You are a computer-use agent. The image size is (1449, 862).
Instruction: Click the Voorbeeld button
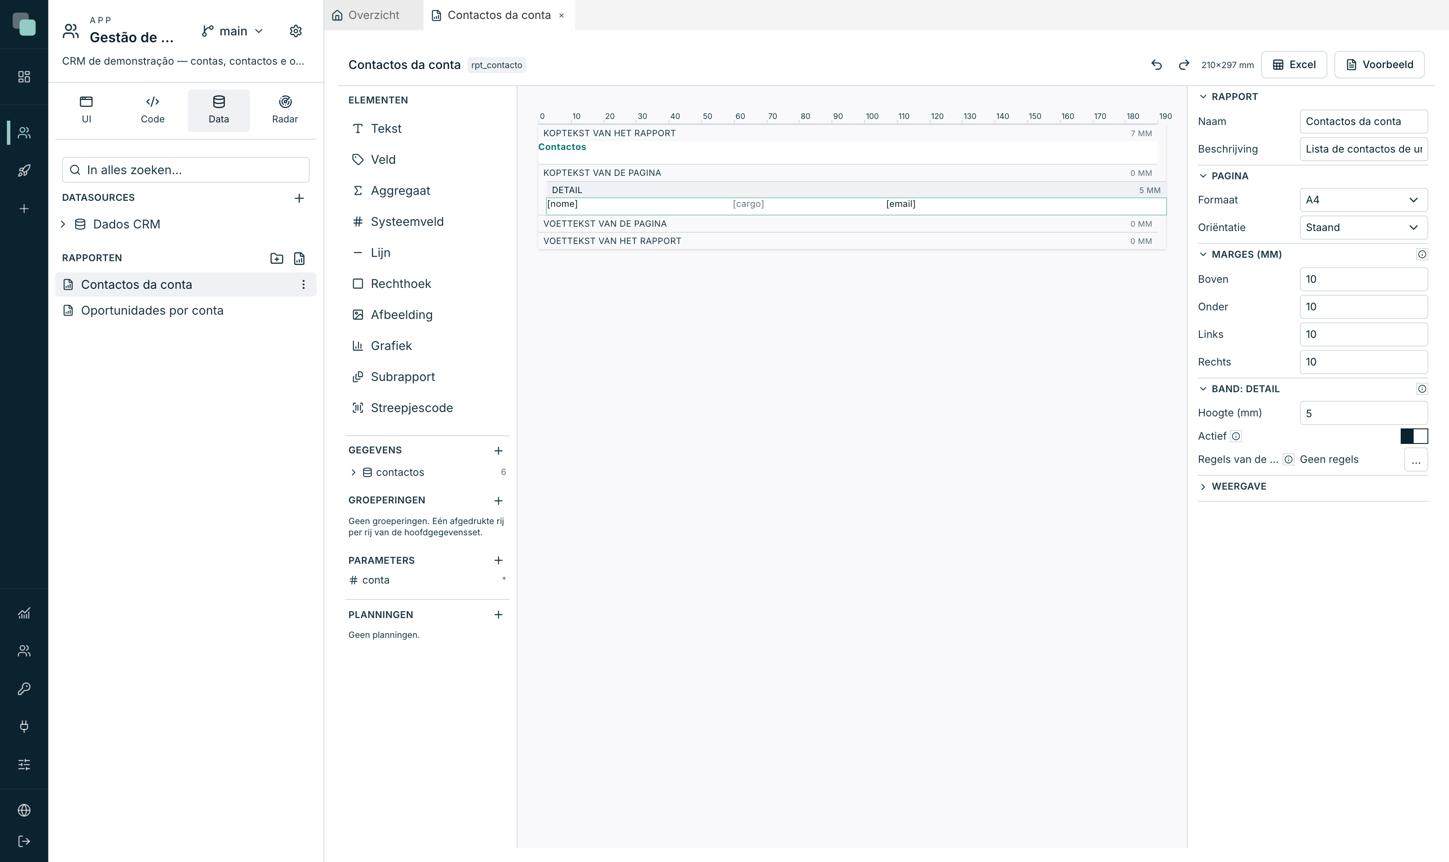coord(1379,65)
